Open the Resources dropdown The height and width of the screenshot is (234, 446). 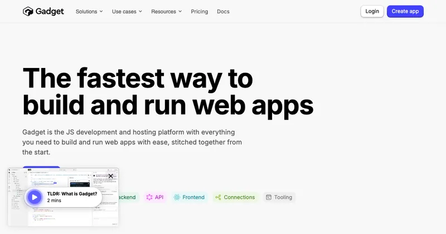[166, 12]
